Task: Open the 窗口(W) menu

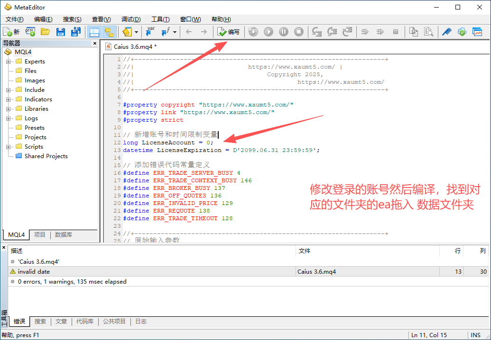Action: click(190, 19)
